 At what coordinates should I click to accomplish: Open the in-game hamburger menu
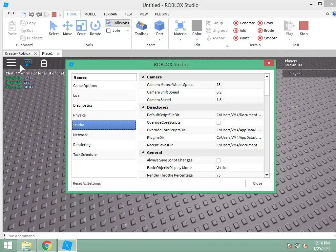coord(11,63)
